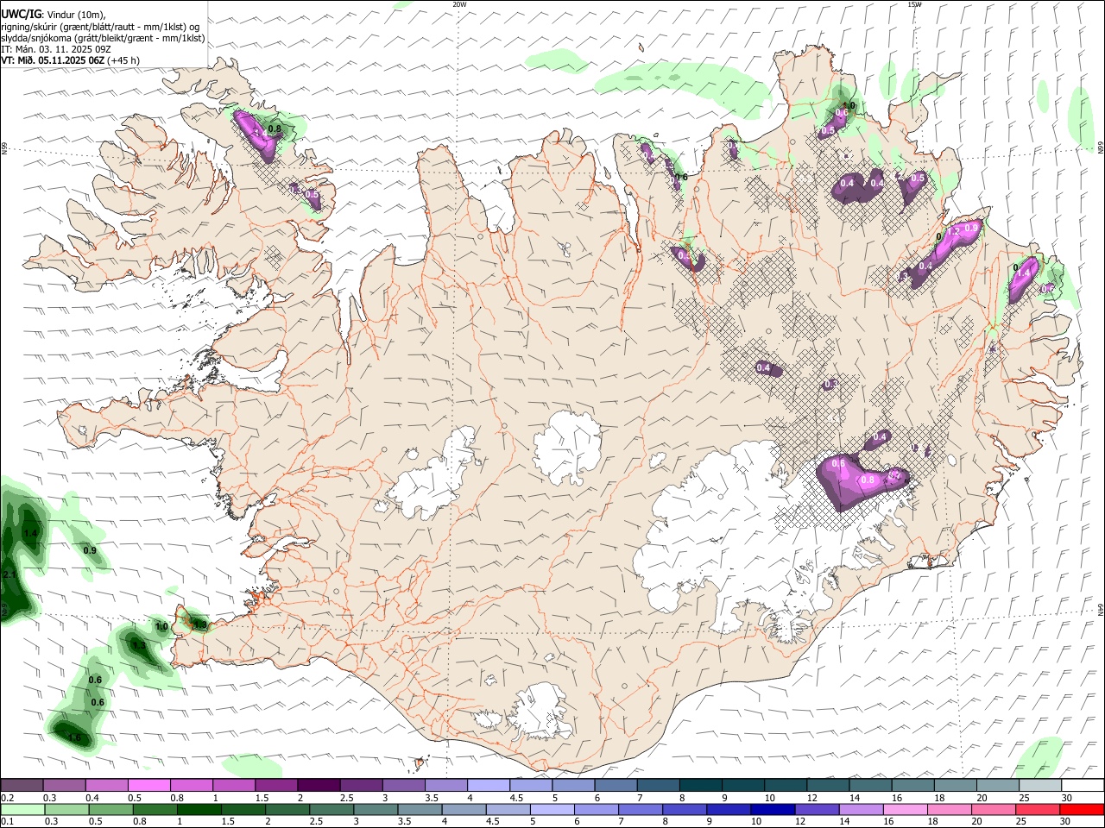Click the green rain value '1.3'
Viewport: 1105px width, 828px height.
[138, 645]
